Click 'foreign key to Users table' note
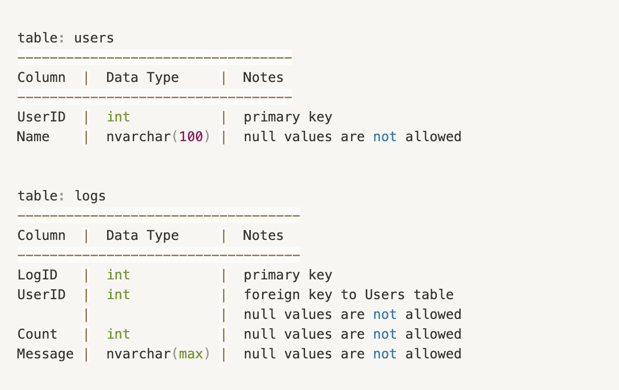The height and width of the screenshot is (390, 619). [x=348, y=295]
